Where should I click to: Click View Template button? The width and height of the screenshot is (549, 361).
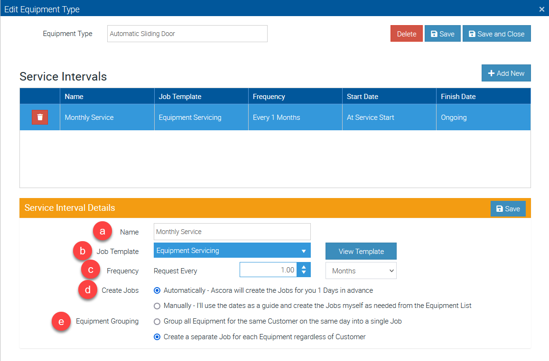tap(361, 251)
